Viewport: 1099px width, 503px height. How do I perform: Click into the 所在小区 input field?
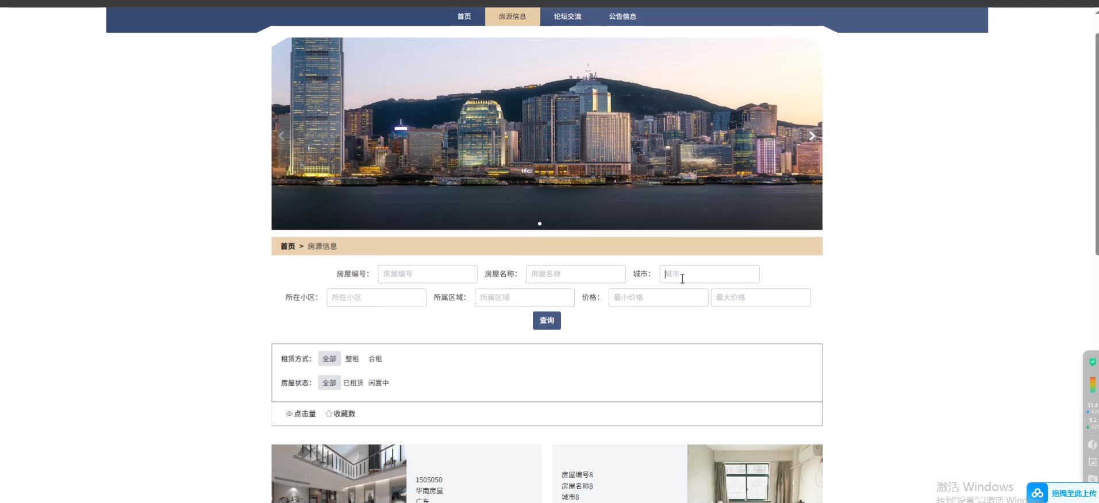tap(376, 297)
